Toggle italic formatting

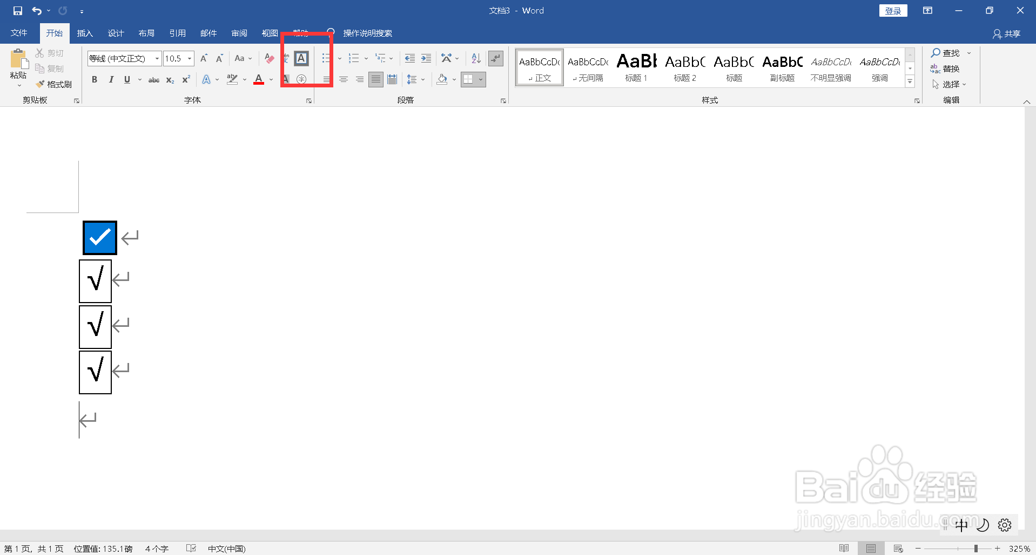click(x=111, y=79)
